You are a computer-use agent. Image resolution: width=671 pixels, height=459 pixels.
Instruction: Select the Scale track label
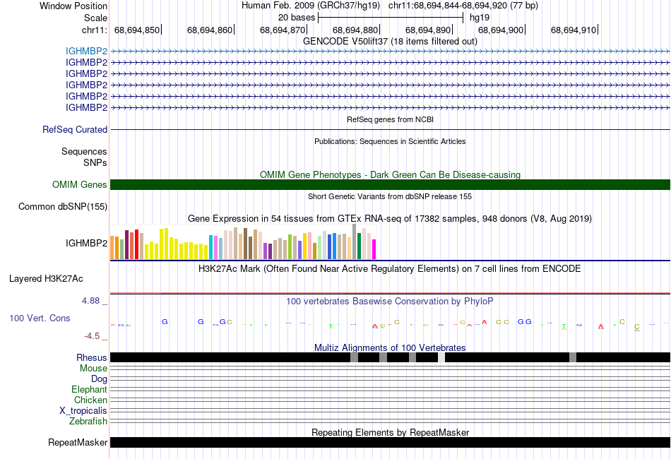(x=95, y=18)
